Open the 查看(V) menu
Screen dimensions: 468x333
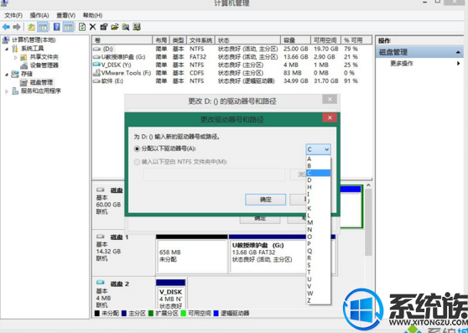pyautogui.click(x=65, y=15)
